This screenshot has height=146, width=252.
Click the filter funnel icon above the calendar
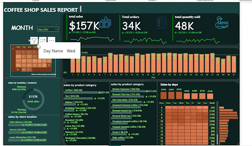click(34, 41)
